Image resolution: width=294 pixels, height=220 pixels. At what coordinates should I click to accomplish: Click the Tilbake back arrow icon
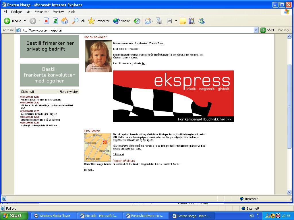(x=7, y=21)
